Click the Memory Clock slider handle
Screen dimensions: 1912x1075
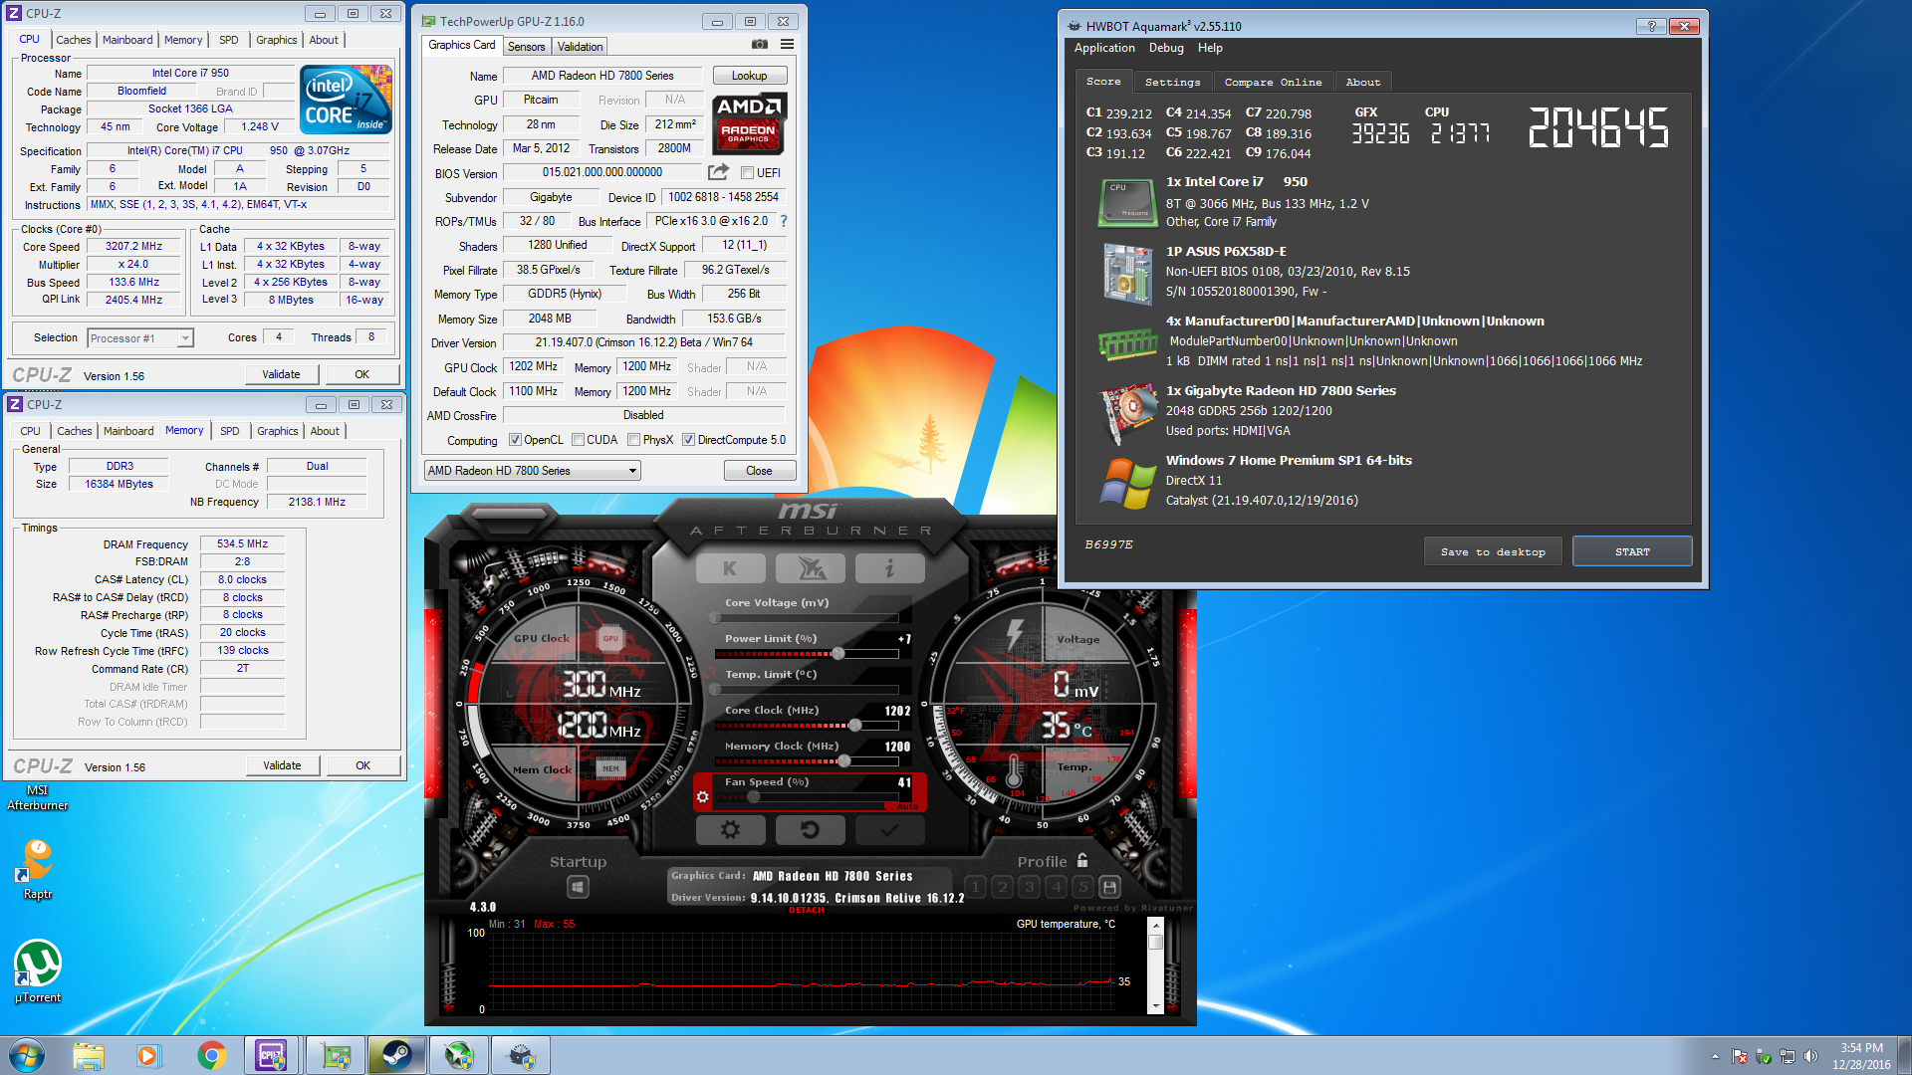844,760
